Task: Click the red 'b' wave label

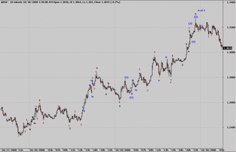Action: coord(59,106)
